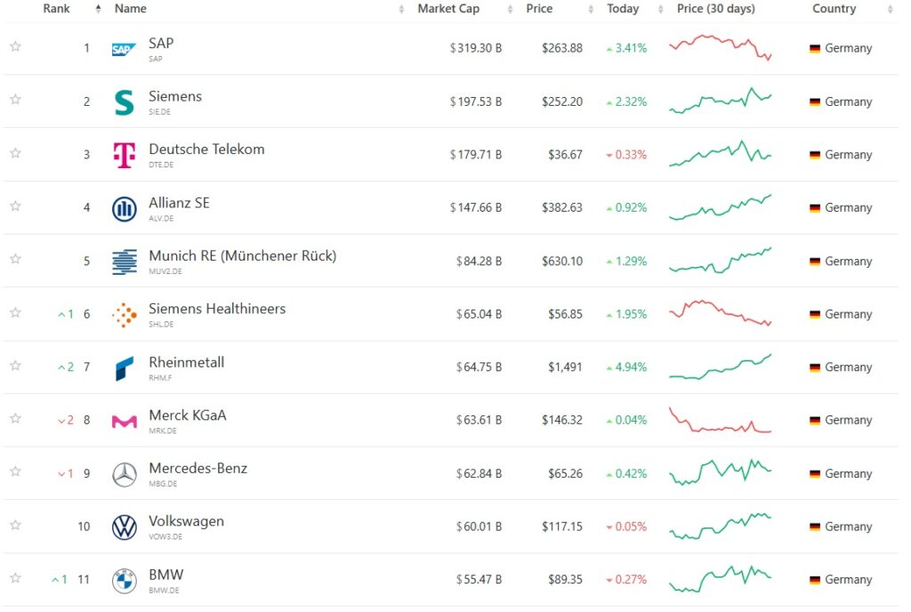
Task: Click the Siemens logo icon
Action: tap(124, 102)
